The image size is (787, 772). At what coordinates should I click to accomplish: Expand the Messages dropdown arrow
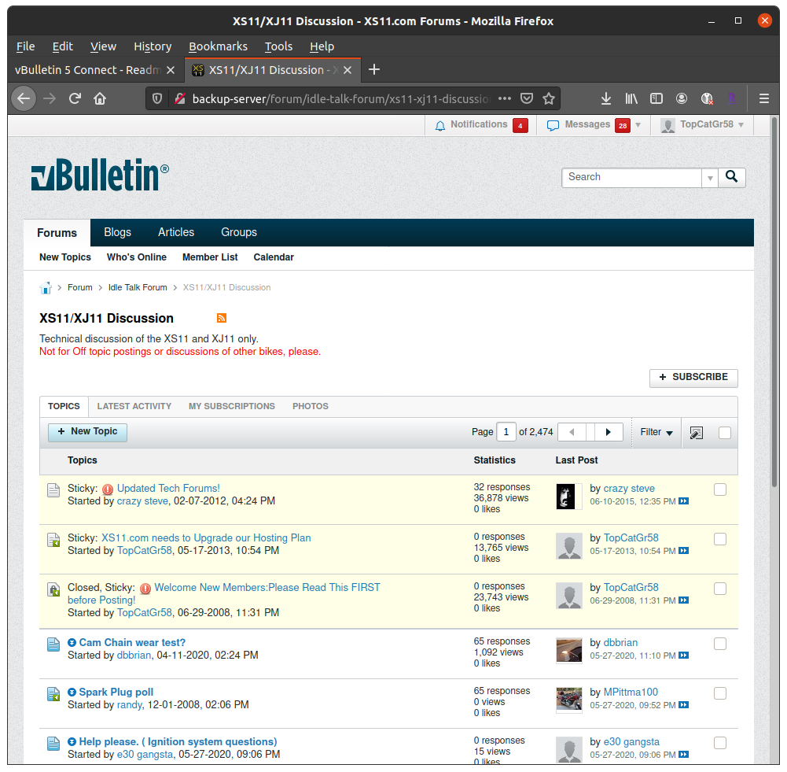638,125
